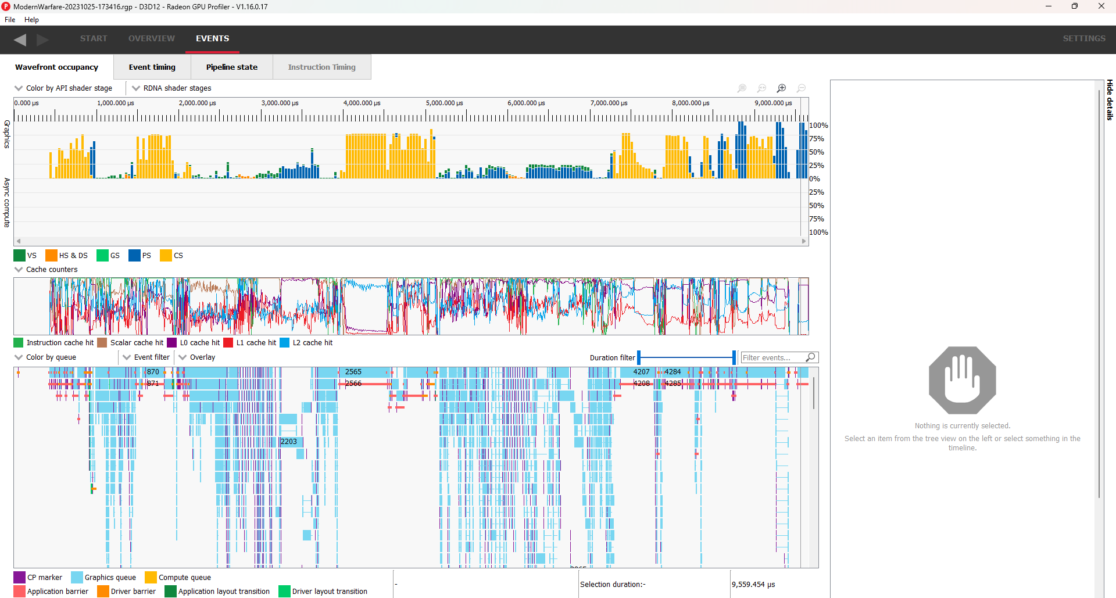
Task: Switch to the START tab
Action: tap(94, 38)
